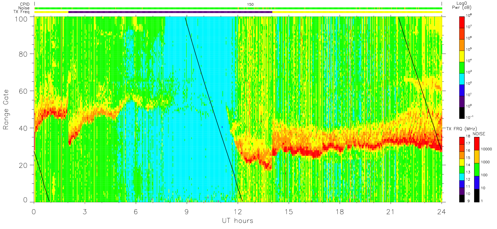
Task: Click the yellow swatch in the TX FRQ scale
Action: 462,162
